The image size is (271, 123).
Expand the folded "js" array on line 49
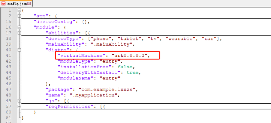(x=19, y=101)
